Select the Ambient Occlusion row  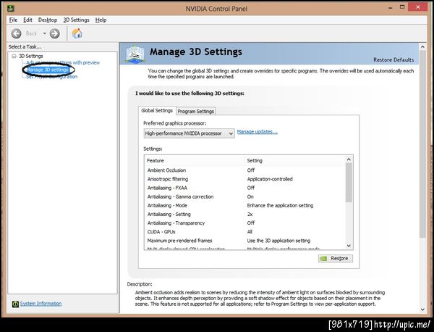click(245, 170)
